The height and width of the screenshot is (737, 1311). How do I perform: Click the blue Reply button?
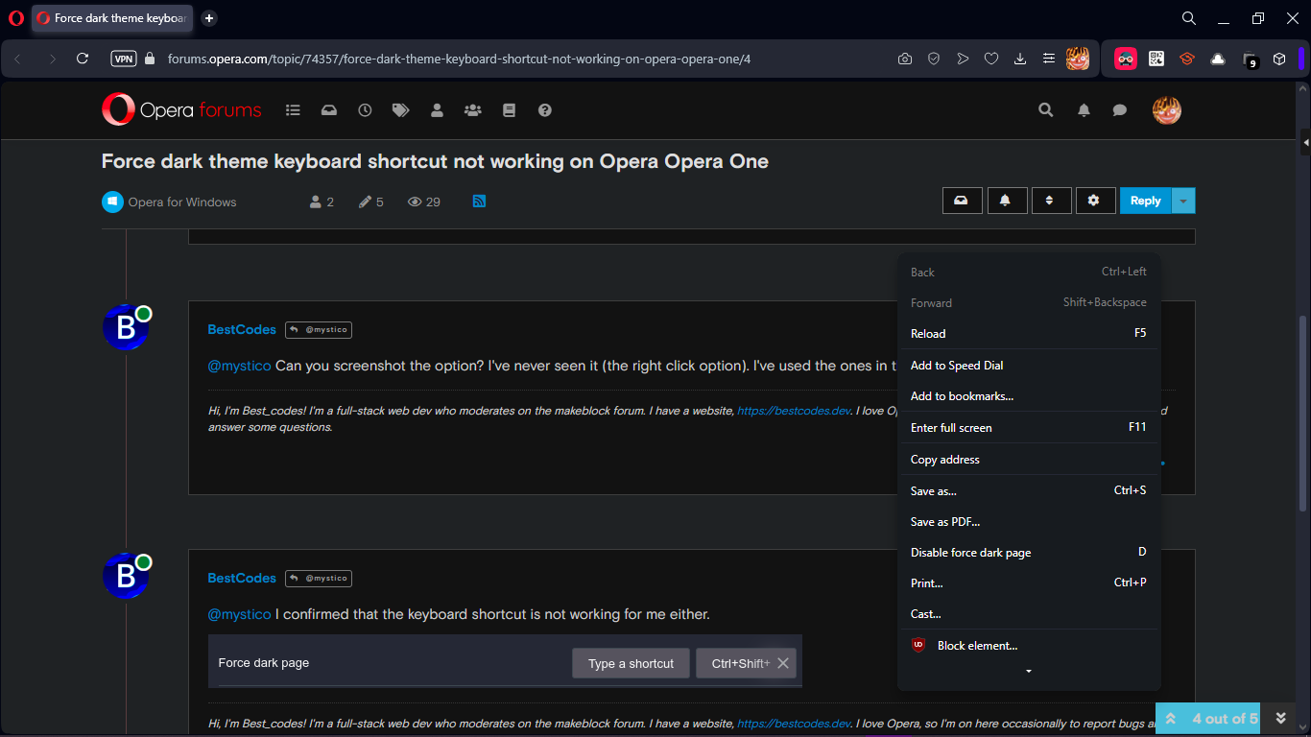pyautogui.click(x=1146, y=201)
